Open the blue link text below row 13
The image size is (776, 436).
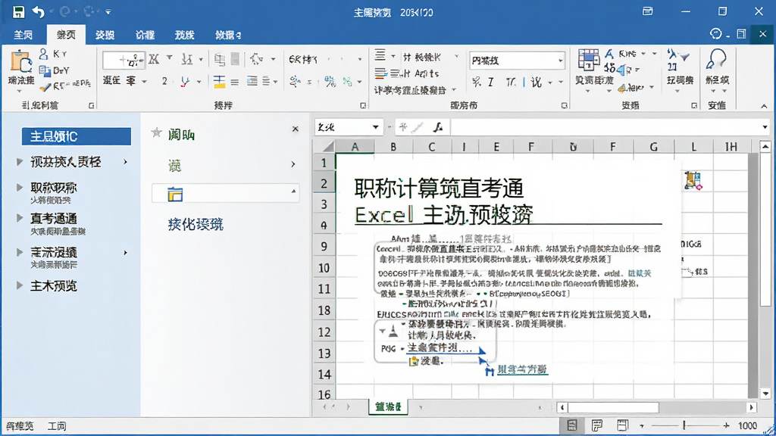(x=522, y=369)
